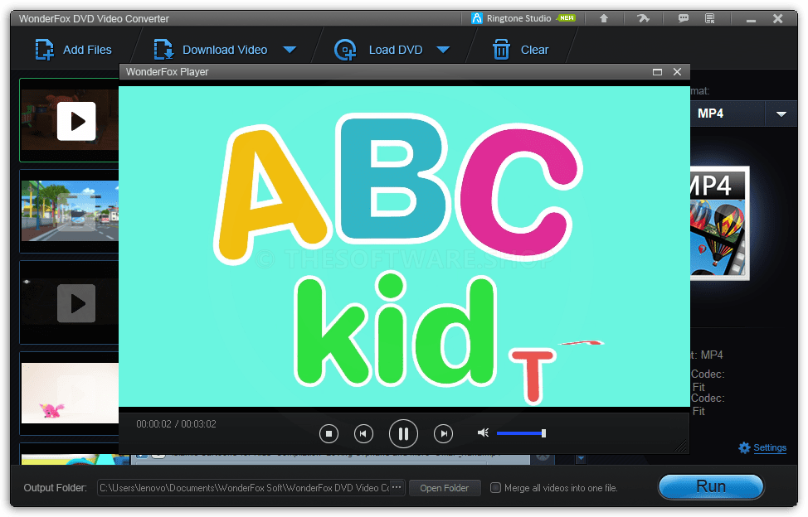Skip to the next video in the player
The image size is (808, 517).
click(443, 433)
